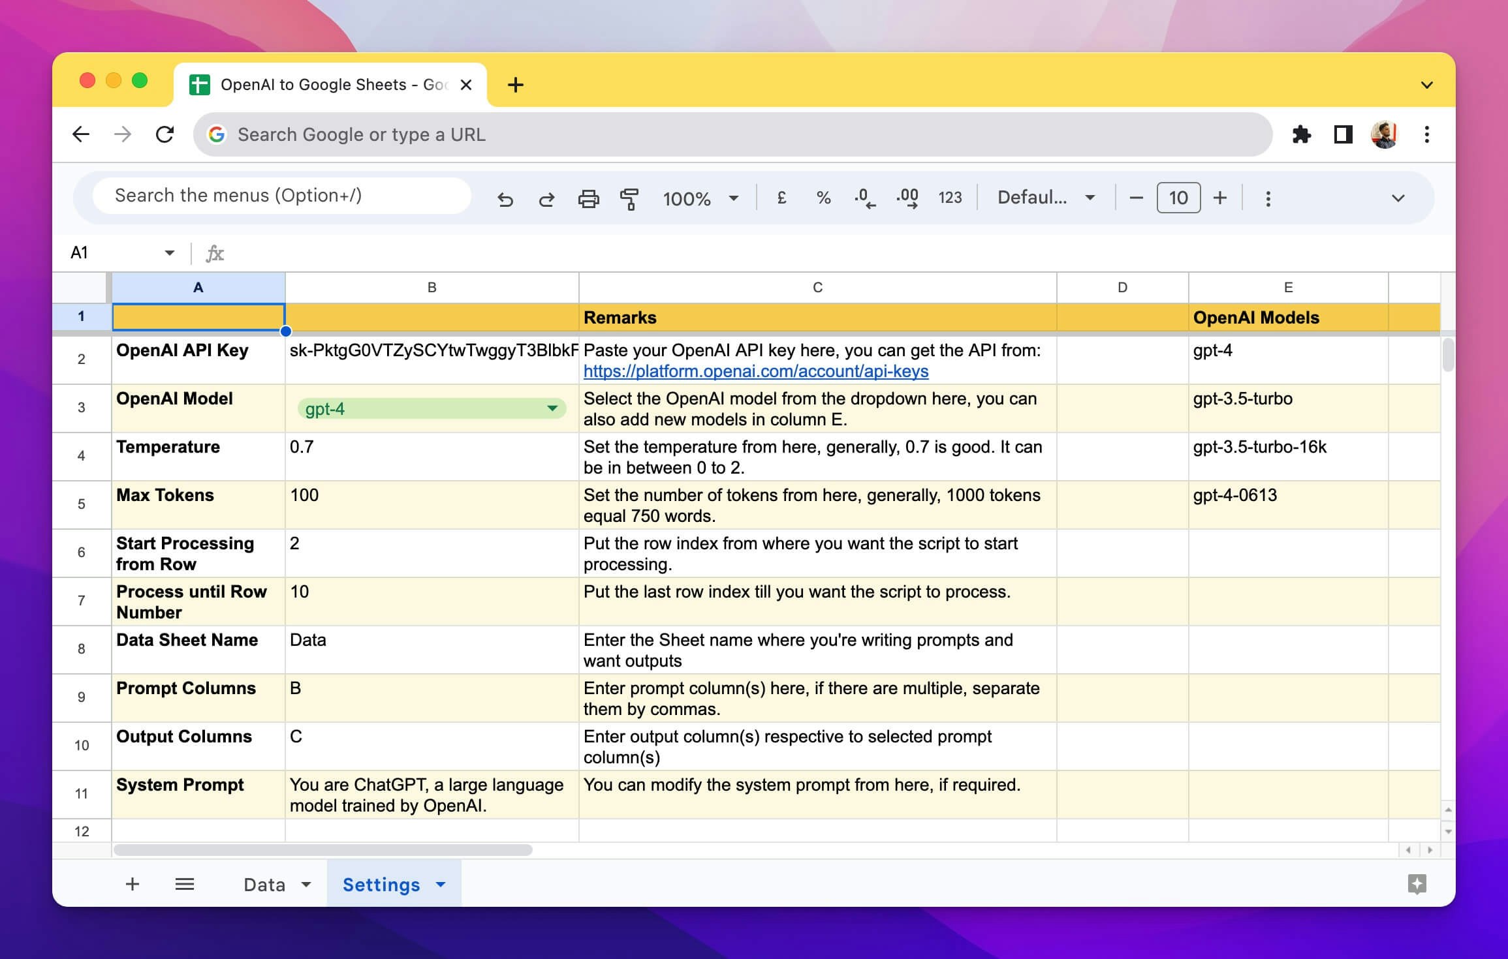The image size is (1508, 959).
Task: Click the Redo arrow icon
Action: [x=546, y=198]
